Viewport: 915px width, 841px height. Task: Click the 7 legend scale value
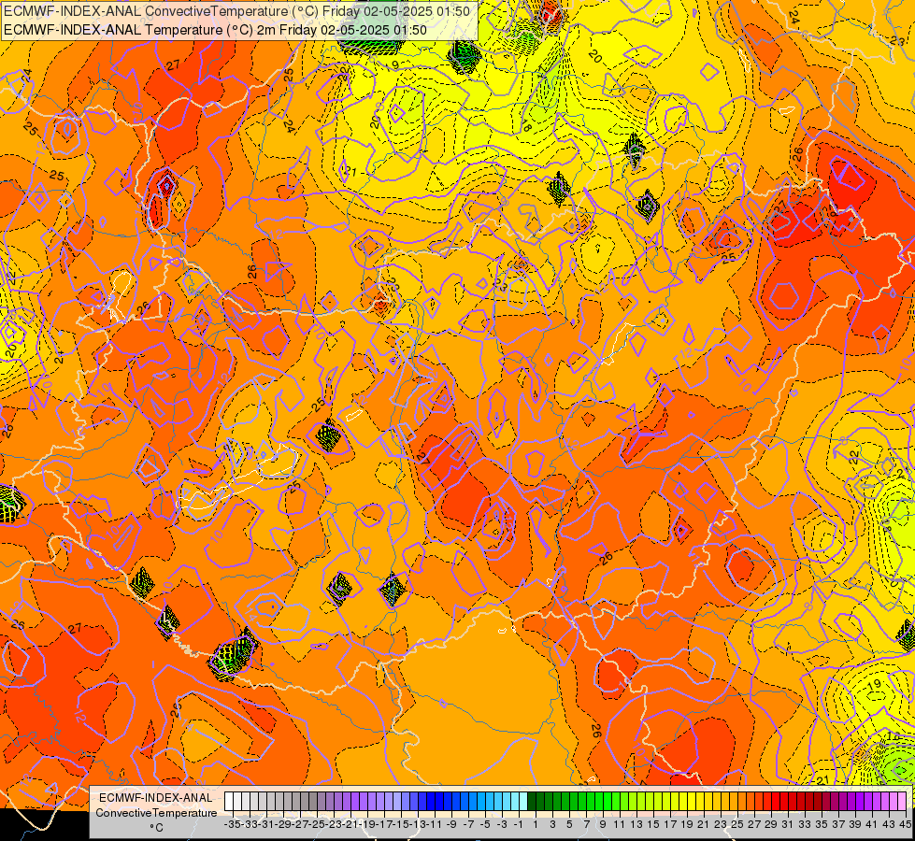pos(586,824)
